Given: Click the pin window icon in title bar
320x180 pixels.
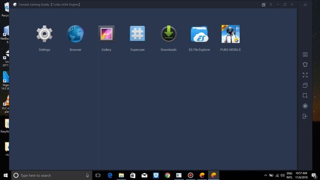Looking at the screenshot, I should tap(263, 4).
